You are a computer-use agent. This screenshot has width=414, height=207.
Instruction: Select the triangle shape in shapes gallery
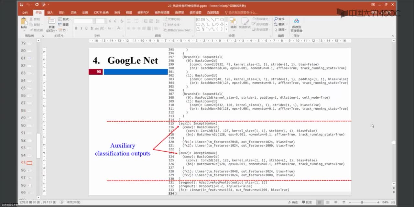203,24
